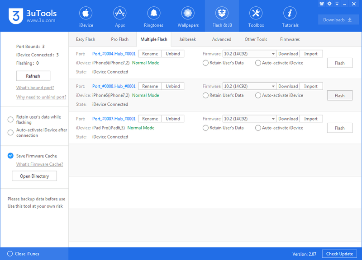Click the "iDevice Connected: 3" text
The image size is (362, 260).
pos(38,55)
